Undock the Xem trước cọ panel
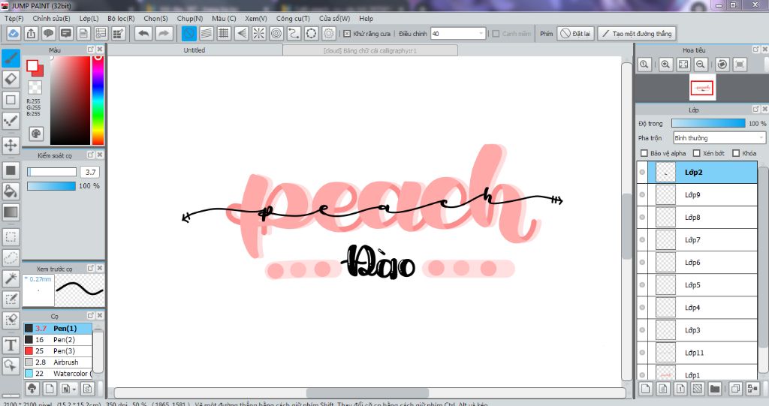The image size is (769, 406). (x=91, y=268)
